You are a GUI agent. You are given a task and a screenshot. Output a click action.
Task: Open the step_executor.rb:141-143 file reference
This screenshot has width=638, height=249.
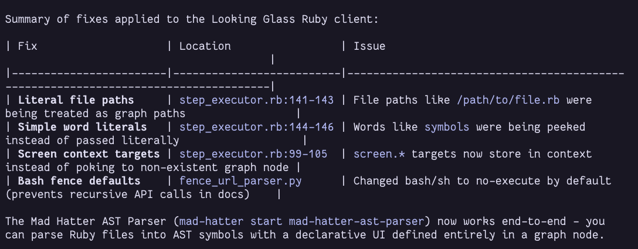256,100
